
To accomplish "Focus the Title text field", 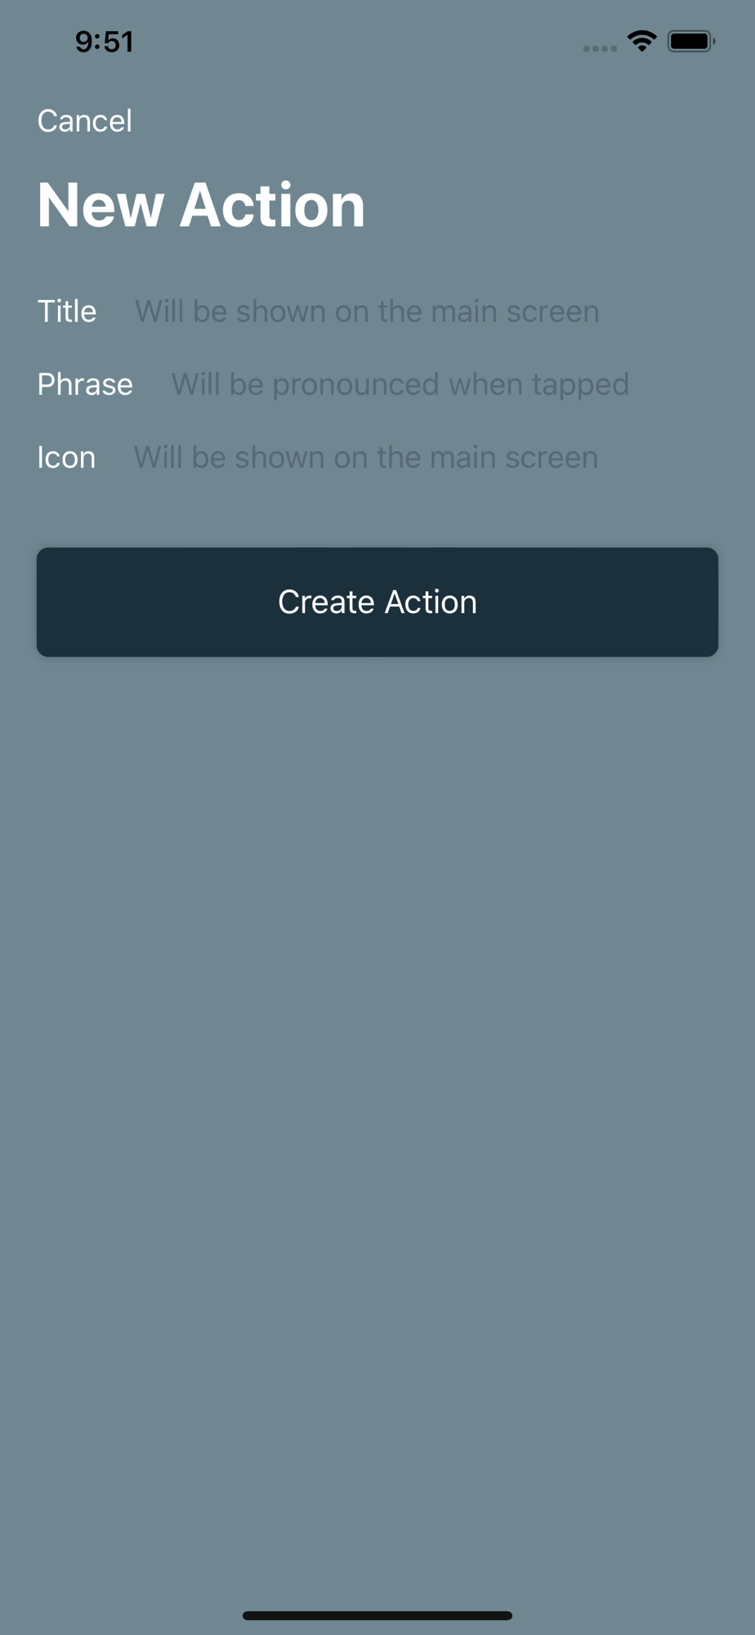I will pyautogui.click(x=426, y=311).
